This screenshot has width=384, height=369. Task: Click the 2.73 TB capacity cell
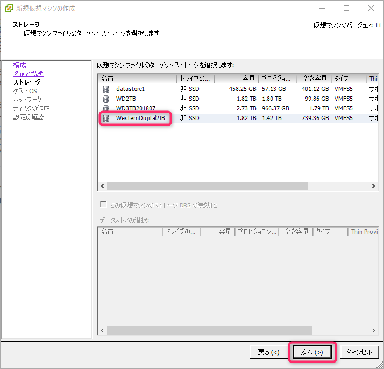(x=246, y=108)
